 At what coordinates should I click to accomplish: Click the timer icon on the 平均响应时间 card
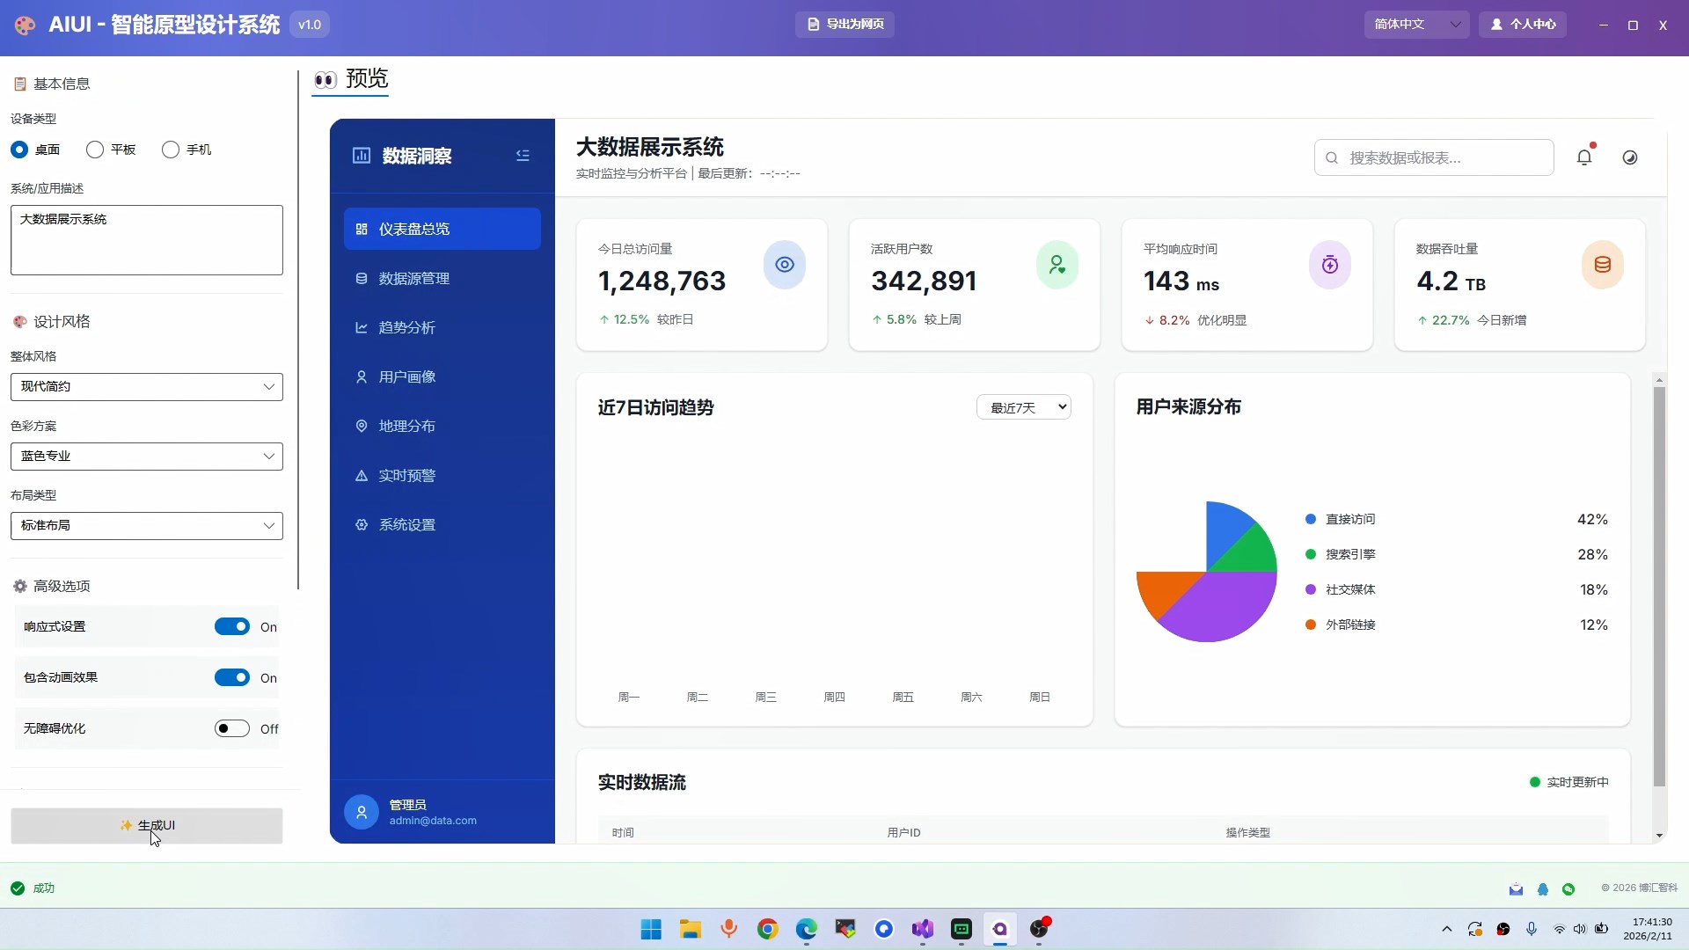pyautogui.click(x=1330, y=265)
